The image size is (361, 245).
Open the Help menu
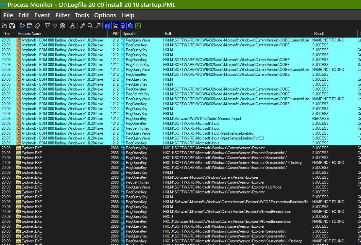click(128, 15)
